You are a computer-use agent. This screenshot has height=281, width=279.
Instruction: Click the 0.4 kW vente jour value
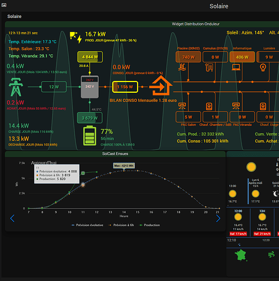[15, 66]
